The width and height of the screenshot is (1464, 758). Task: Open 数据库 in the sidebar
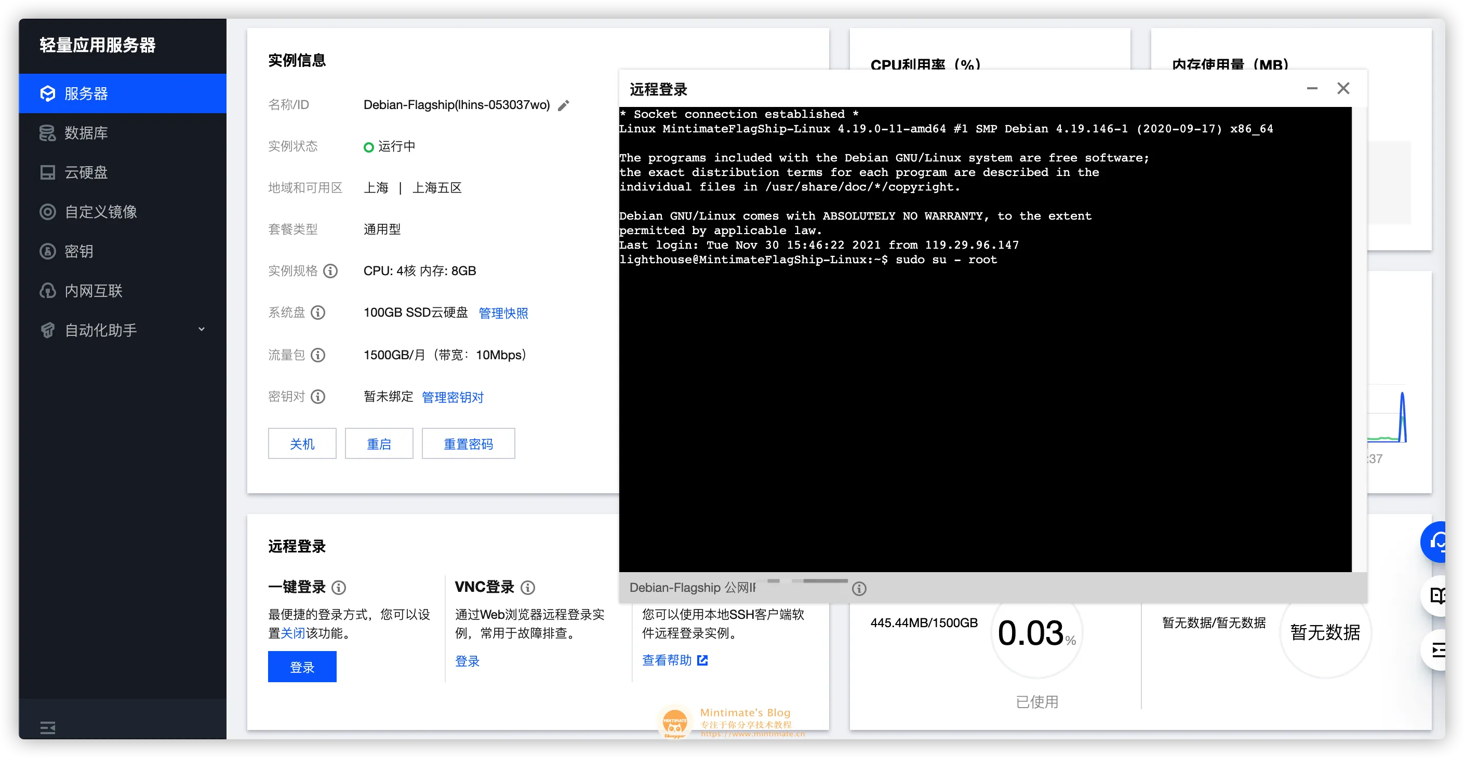(122, 133)
